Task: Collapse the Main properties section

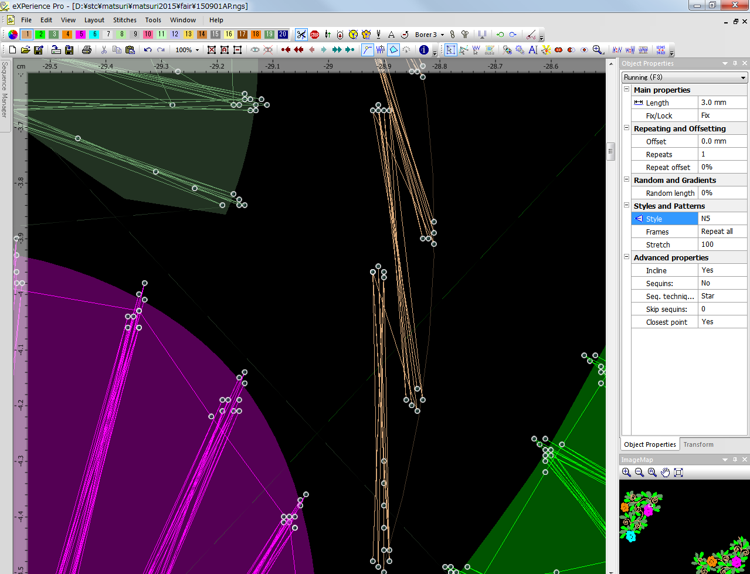Action: click(626, 90)
